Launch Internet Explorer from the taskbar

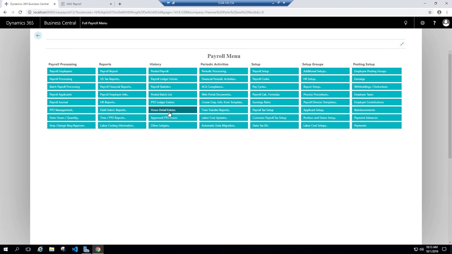40,249
